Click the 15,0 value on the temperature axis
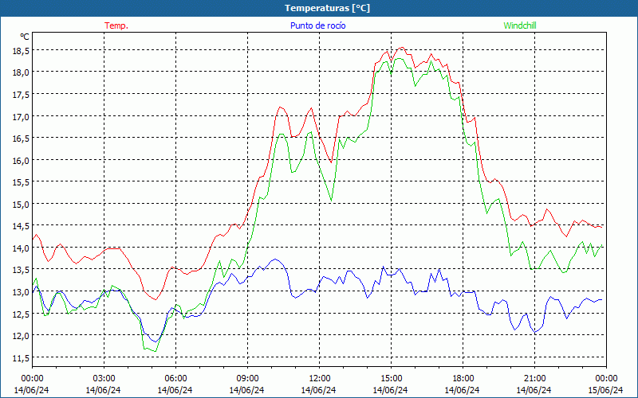The image size is (638, 398). click(x=22, y=204)
